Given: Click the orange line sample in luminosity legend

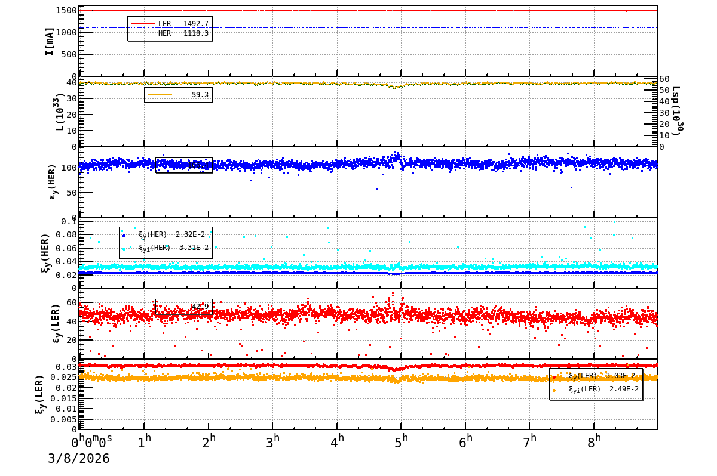Looking at the screenshot, I should coord(160,94).
